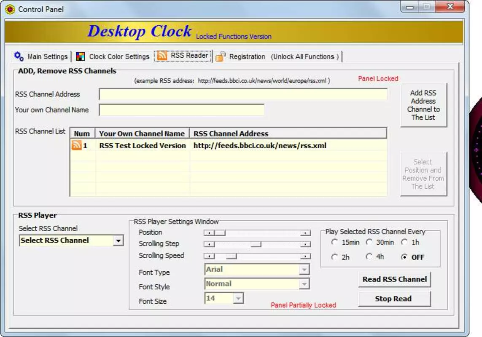
Task: Click the example RSS address hint text
Action: coord(232,81)
